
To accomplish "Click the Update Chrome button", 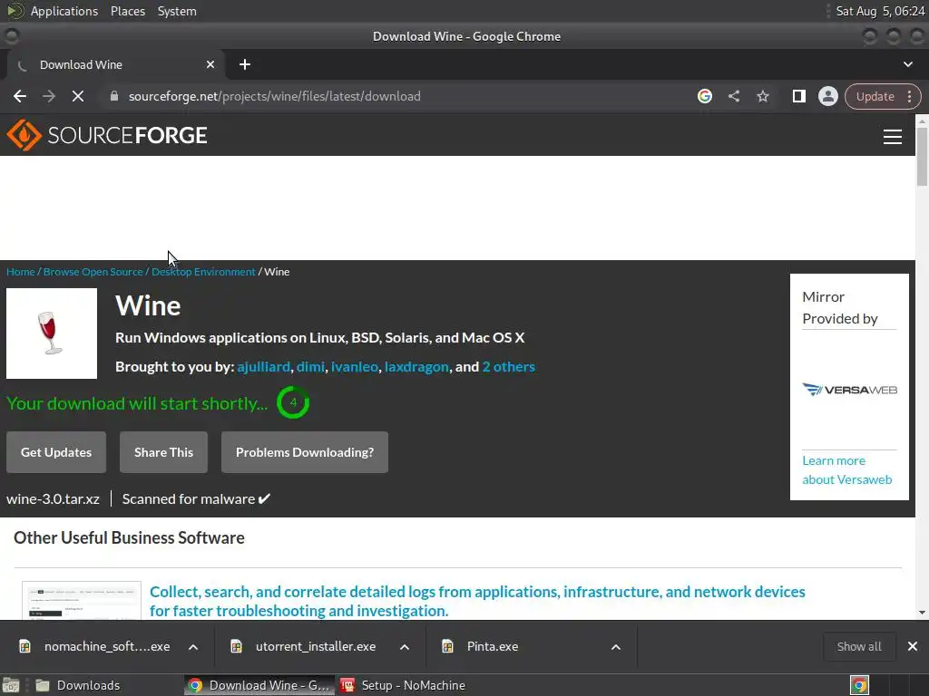I will click(x=875, y=96).
